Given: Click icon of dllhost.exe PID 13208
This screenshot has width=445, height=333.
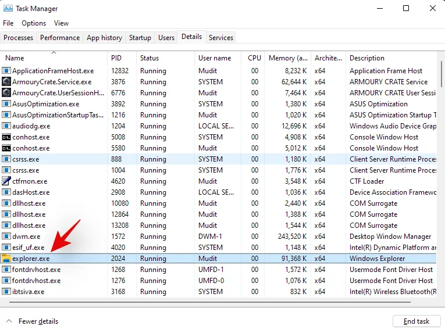Looking at the screenshot, I should coord(6,225).
